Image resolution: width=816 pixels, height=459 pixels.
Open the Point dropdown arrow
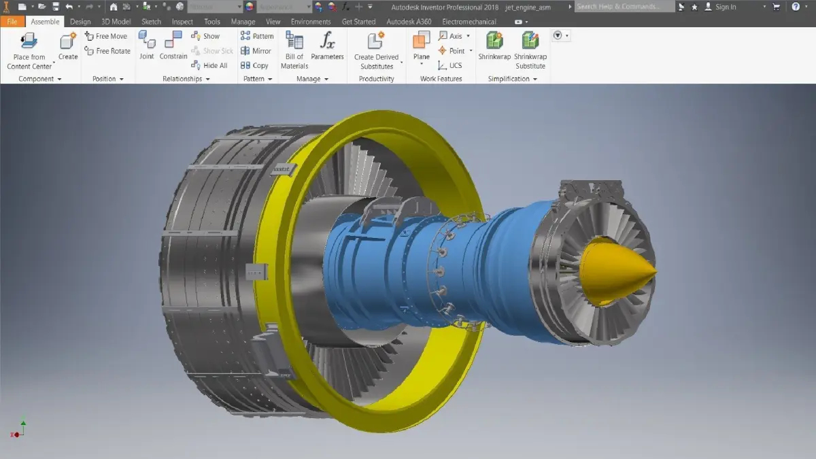coord(471,51)
